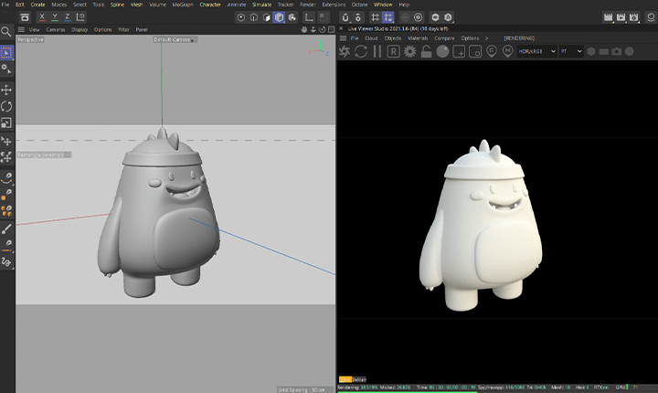Open the HDR/sRGB dropdown
Viewport: 658px width, 393px height.
click(x=537, y=51)
